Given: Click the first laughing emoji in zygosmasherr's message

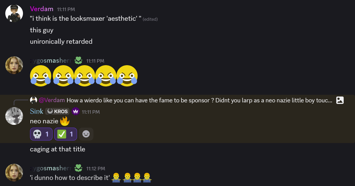Looking at the screenshot, I should [40, 76].
